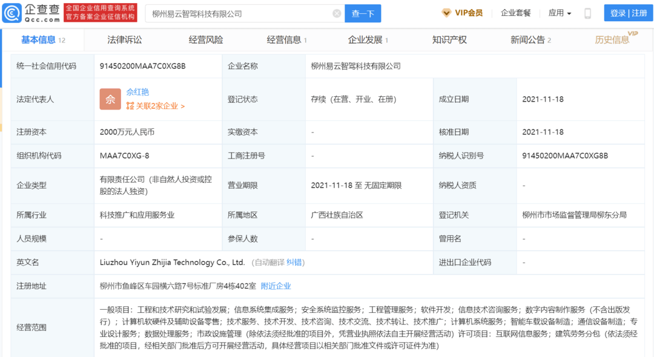Click the 成立日期 value 2021-11-18
The height and width of the screenshot is (357, 654).
(543, 99)
